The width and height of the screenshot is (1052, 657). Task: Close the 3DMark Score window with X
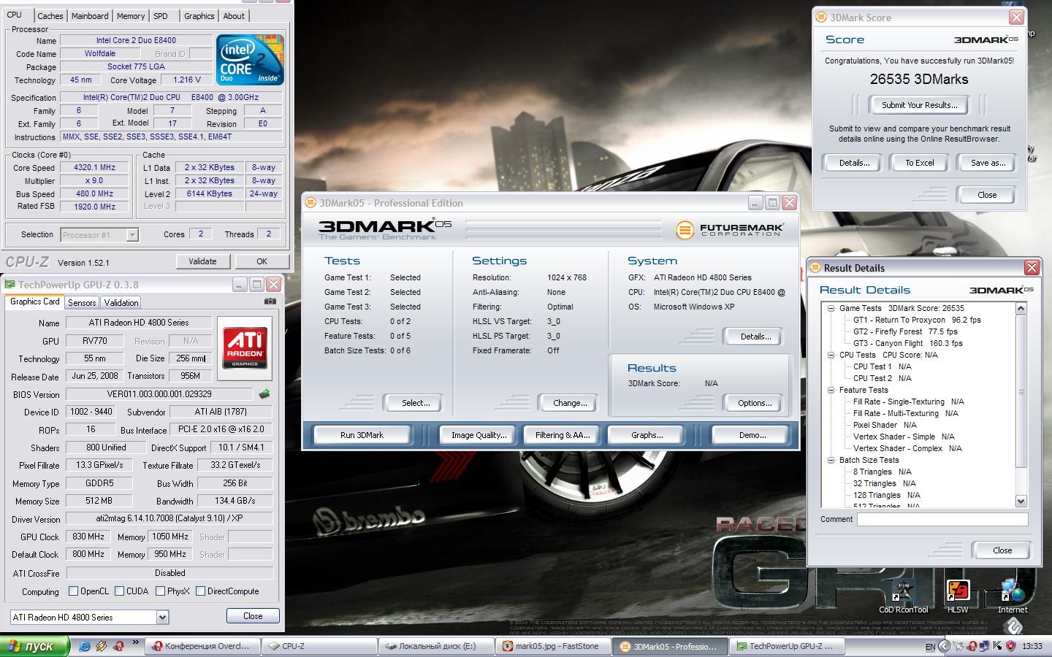[1016, 18]
